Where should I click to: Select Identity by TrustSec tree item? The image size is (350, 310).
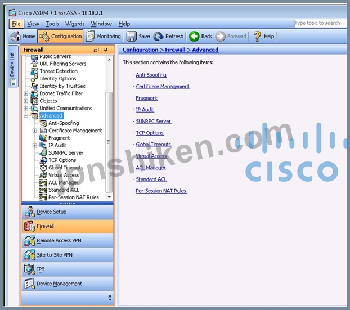tap(62, 86)
